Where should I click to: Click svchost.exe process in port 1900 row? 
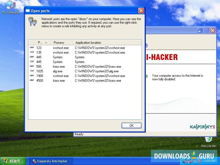(61, 76)
